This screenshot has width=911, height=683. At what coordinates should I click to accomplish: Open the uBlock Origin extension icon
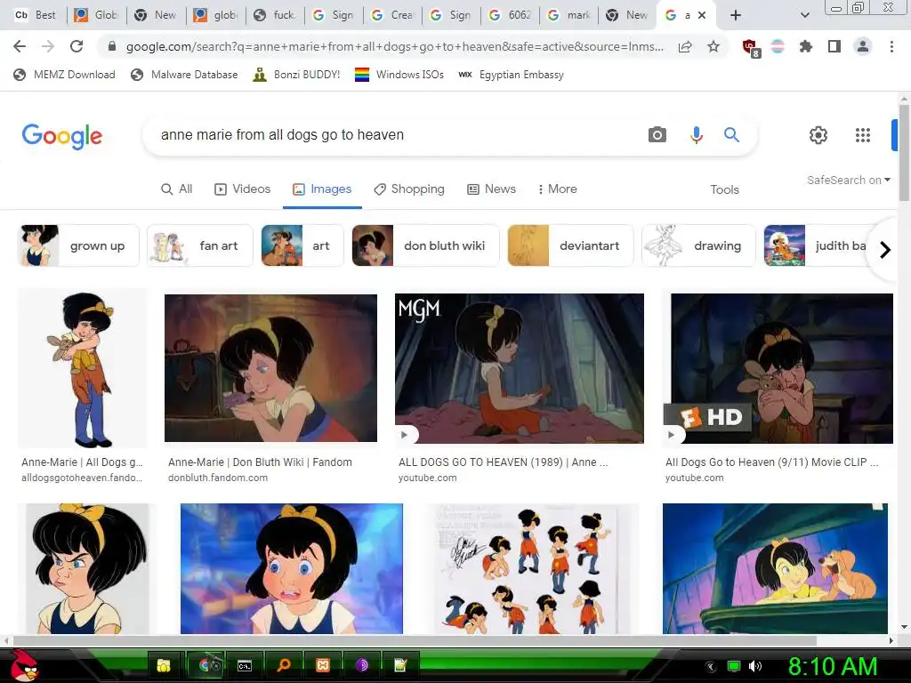coord(750,48)
